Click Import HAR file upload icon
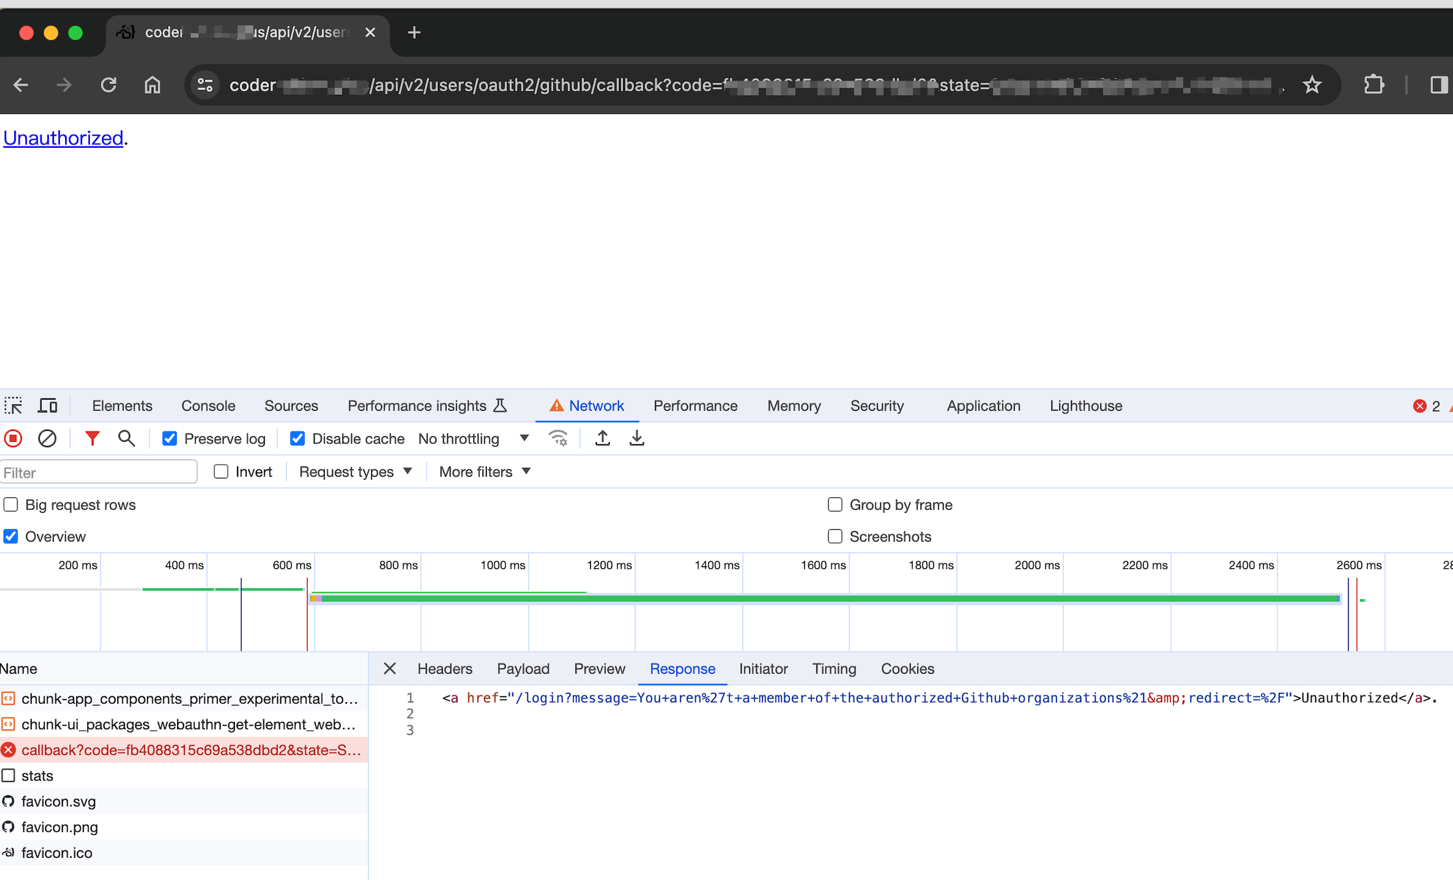1453x880 pixels. pos(603,439)
